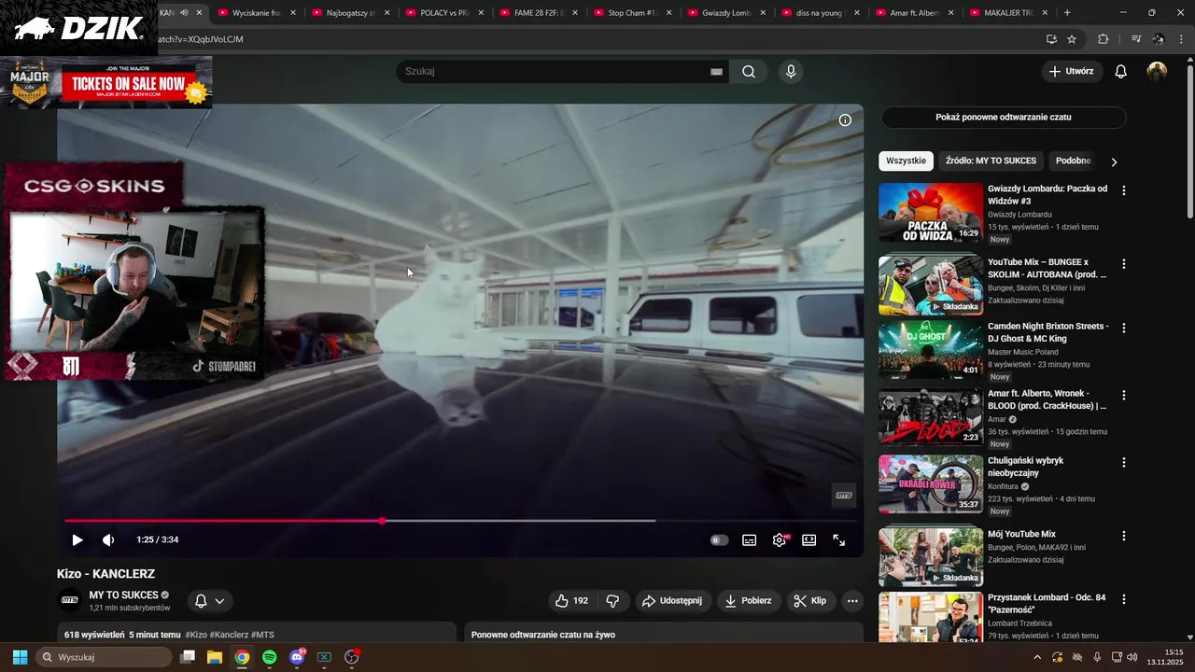1195x672 pixels.
Task: Open Chrome three-dot menu
Action: click(1181, 39)
